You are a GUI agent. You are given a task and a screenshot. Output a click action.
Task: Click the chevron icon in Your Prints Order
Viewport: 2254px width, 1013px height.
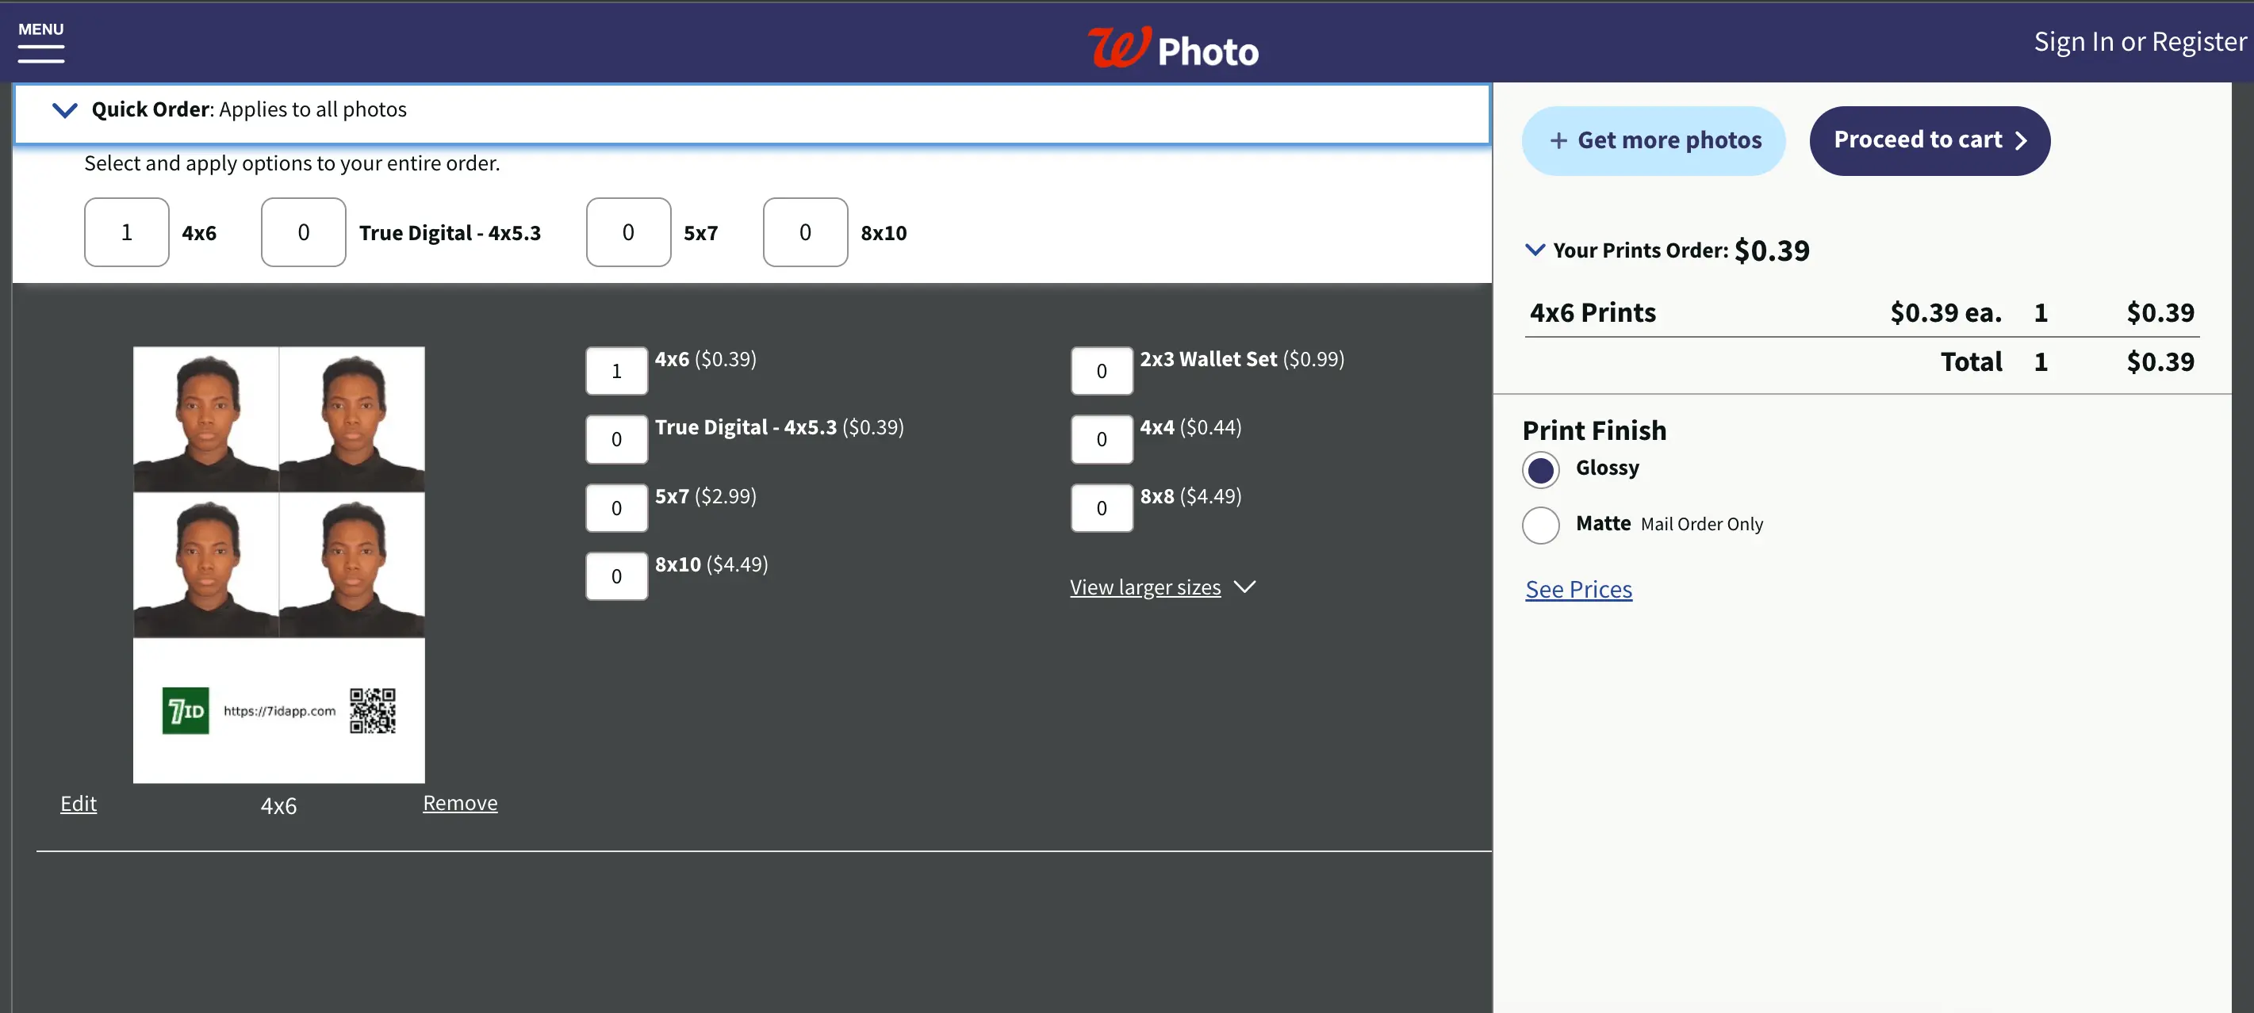(1535, 251)
